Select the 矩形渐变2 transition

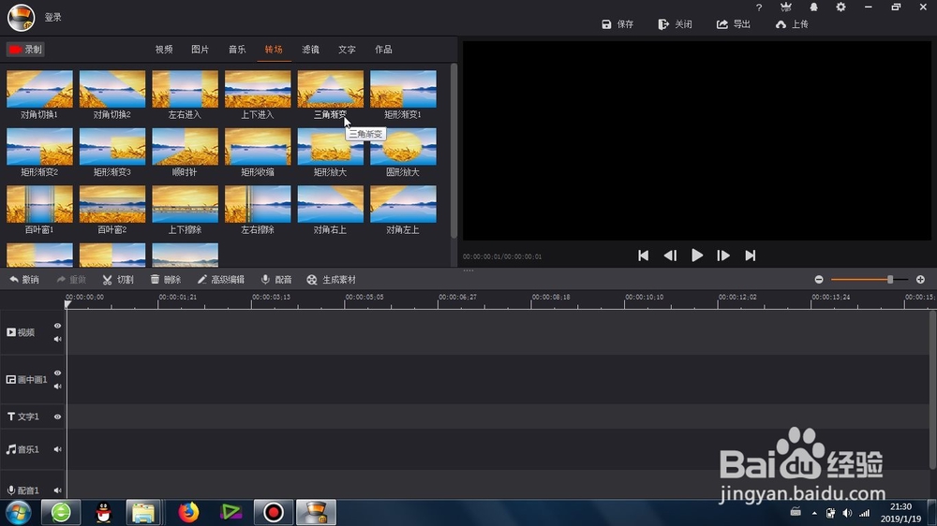tap(39, 146)
